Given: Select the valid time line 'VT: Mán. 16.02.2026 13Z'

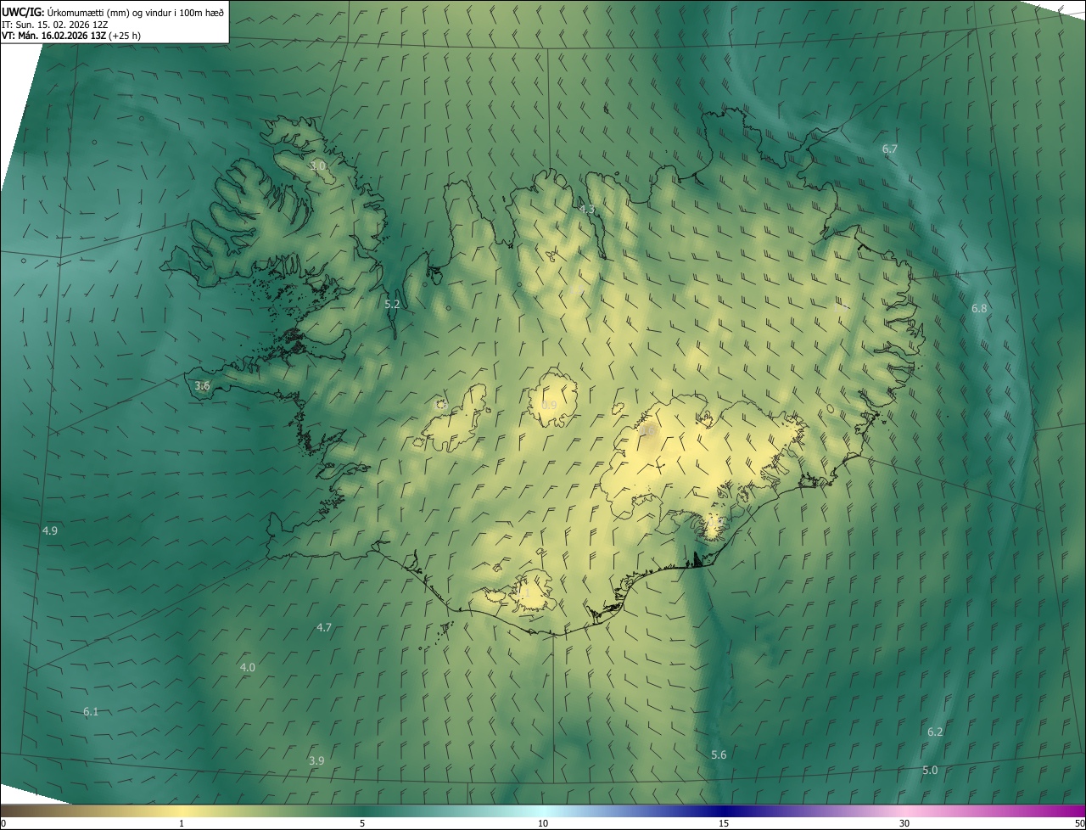Looking at the screenshot, I should pyautogui.click(x=53, y=36).
